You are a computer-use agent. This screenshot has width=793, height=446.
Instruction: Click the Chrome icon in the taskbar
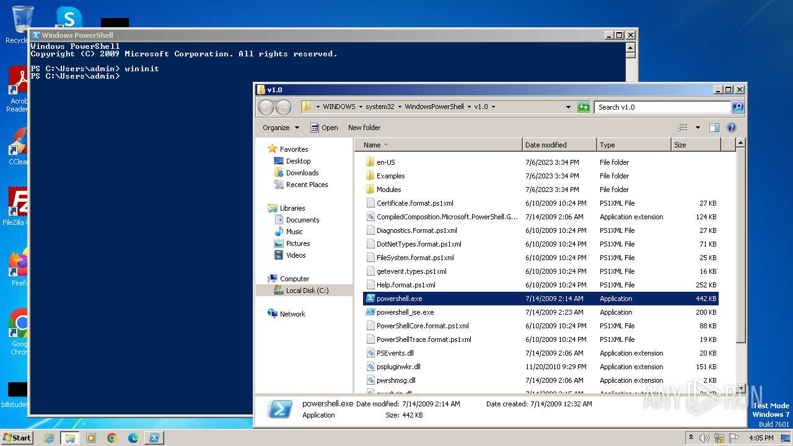pos(112,438)
